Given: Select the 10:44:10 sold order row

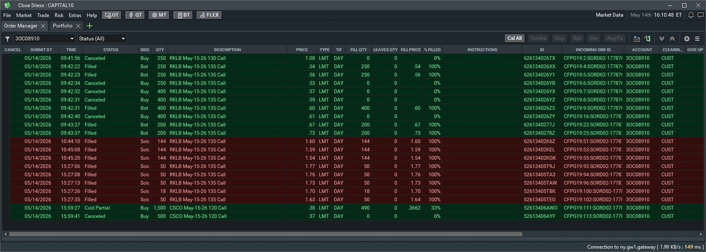Looking at the screenshot, I should pos(353,141).
